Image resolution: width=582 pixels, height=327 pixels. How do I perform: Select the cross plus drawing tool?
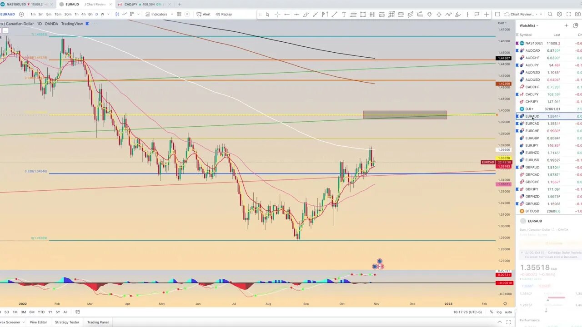(x=487, y=15)
